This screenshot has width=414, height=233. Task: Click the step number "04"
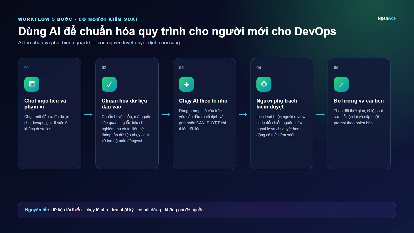259,68
